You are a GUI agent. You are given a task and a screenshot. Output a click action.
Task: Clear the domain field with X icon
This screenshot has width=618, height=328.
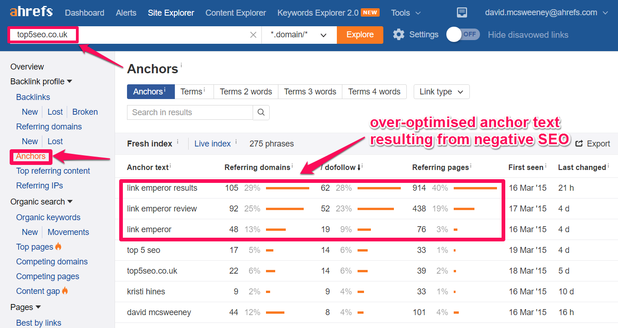tap(253, 35)
